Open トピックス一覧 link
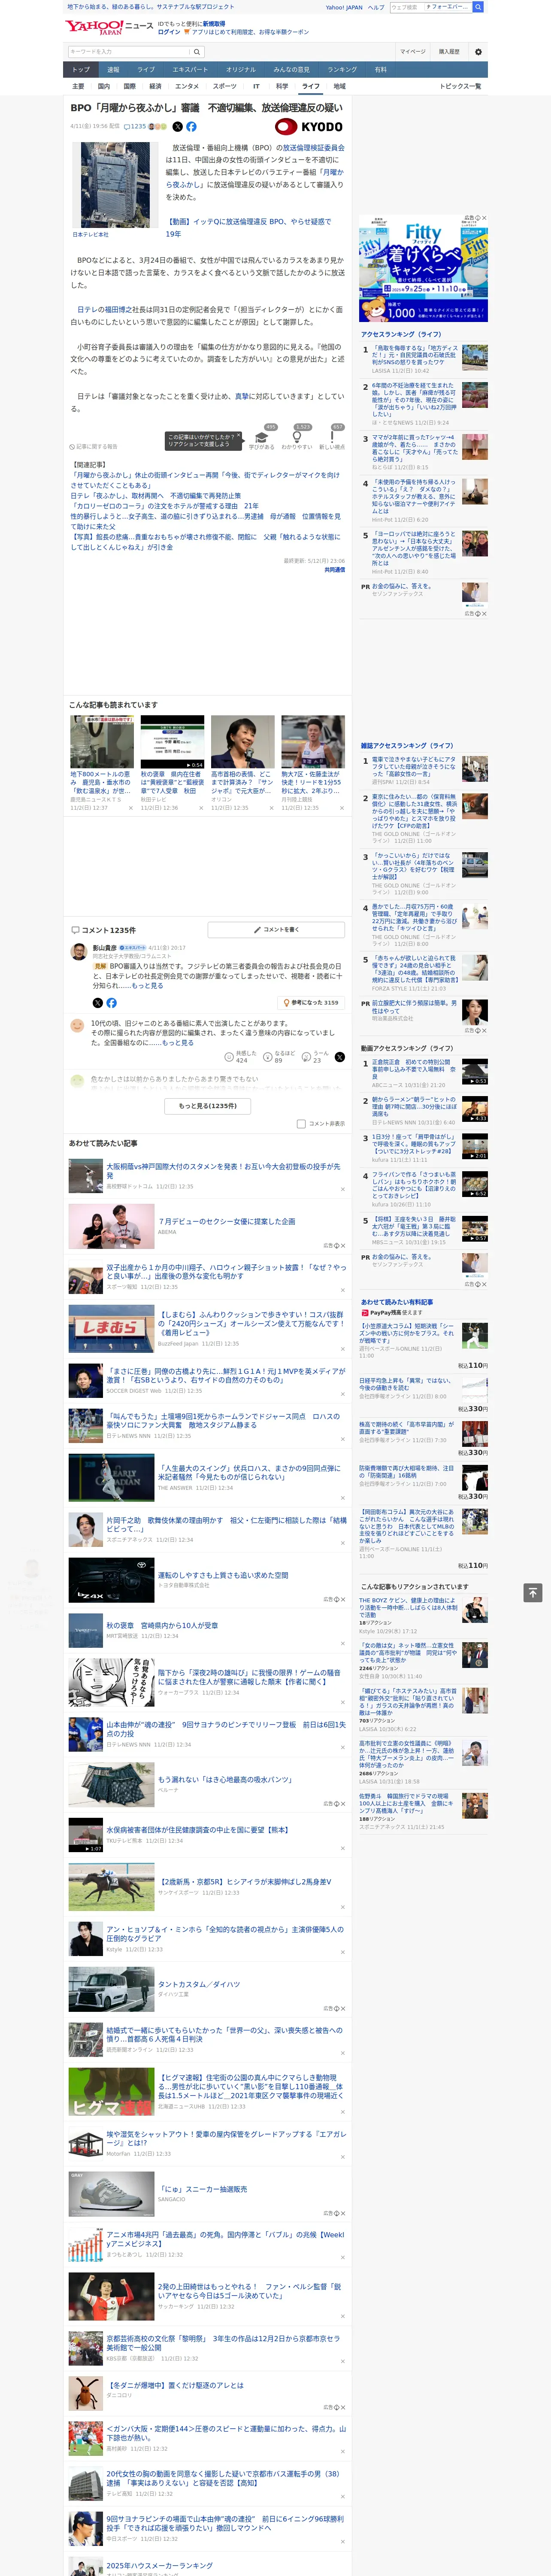Image resolution: width=551 pixels, height=2576 pixels. 460,86
